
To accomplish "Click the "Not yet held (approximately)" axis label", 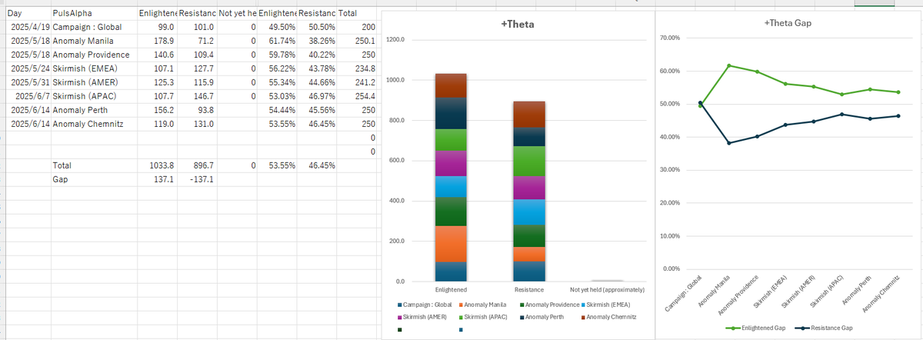I will (x=608, y=289).
